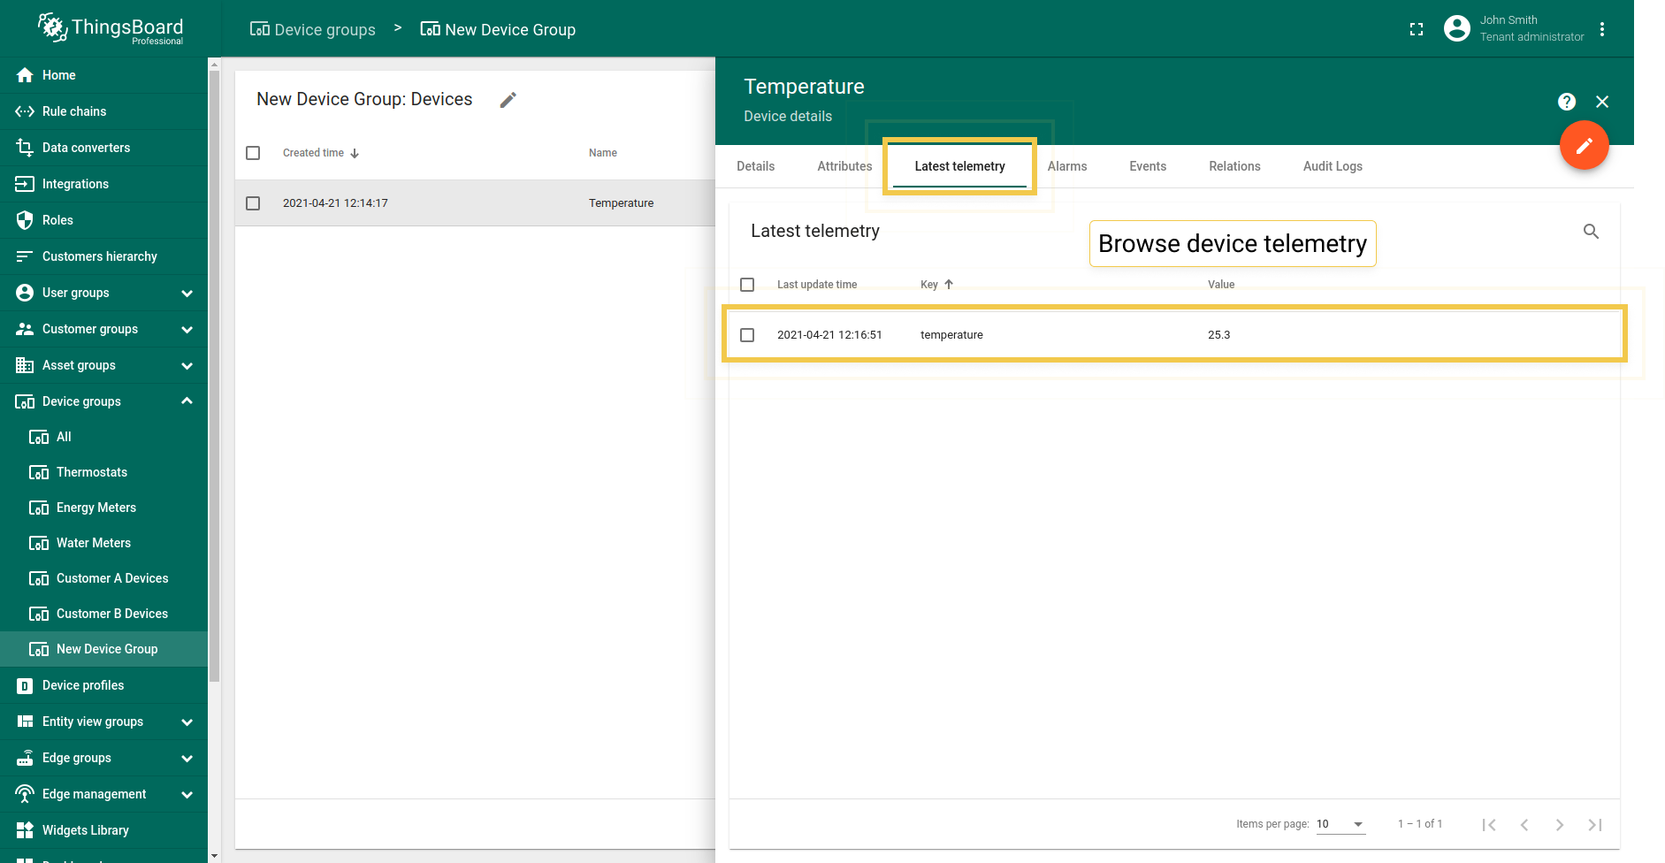Click the sidebar vertical scrollbar
Viewport: 1665px width, 863px height.
tap(214, 376)
